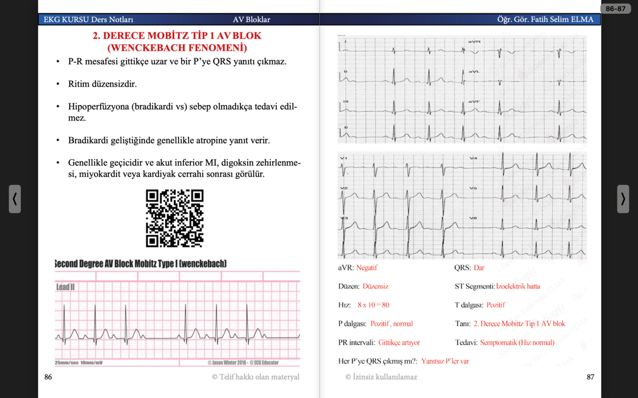Click the question 'Her P'ye QRS çıkmış mı?:'

pos(377,361)
